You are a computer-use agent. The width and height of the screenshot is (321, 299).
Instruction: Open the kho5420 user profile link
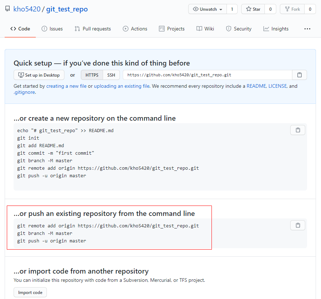point(27,9)
